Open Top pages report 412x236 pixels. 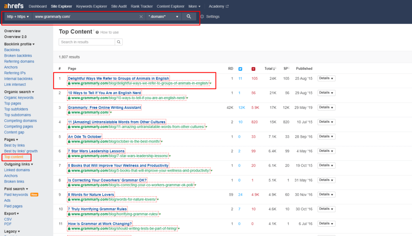pos(12,104)
